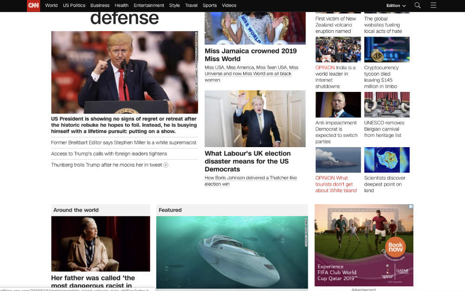Open 'How Boris Johnson delivered a Thatcher-like' link

point(251,181)
